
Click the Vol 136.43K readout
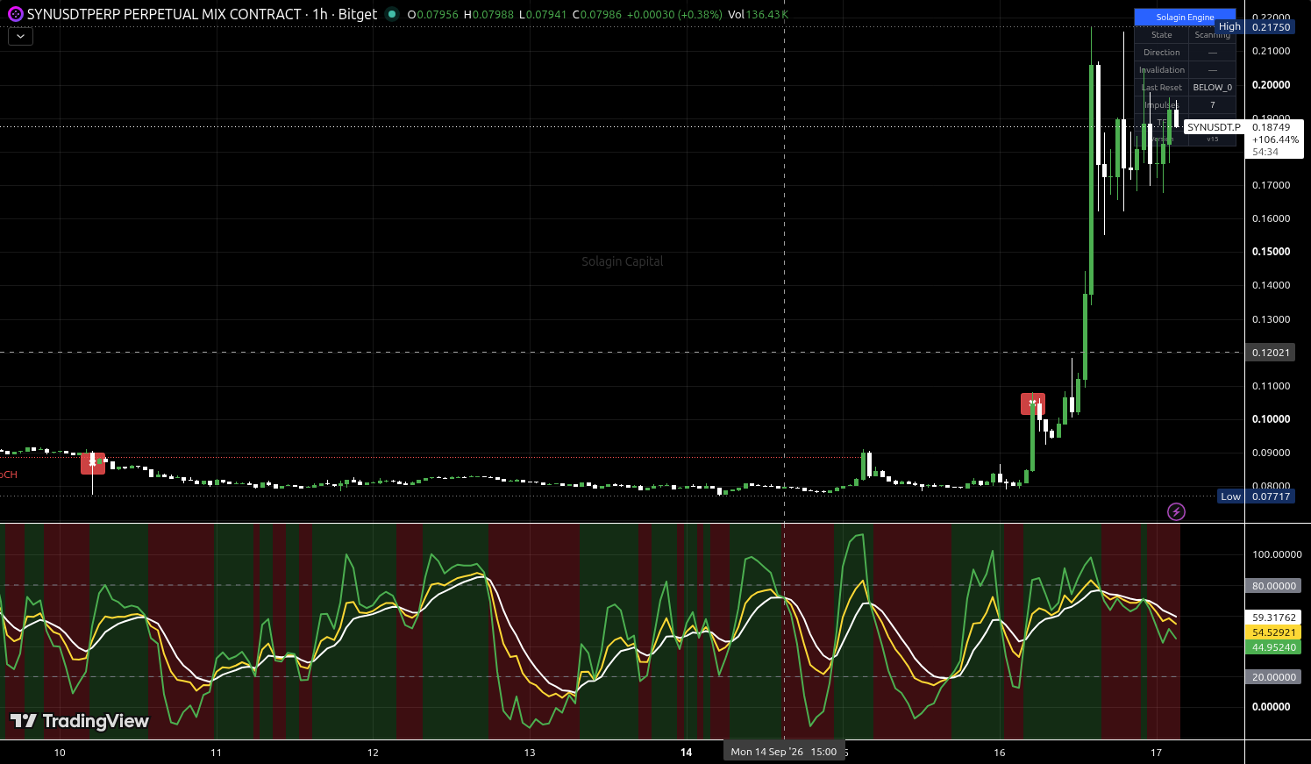click(758, 14)
